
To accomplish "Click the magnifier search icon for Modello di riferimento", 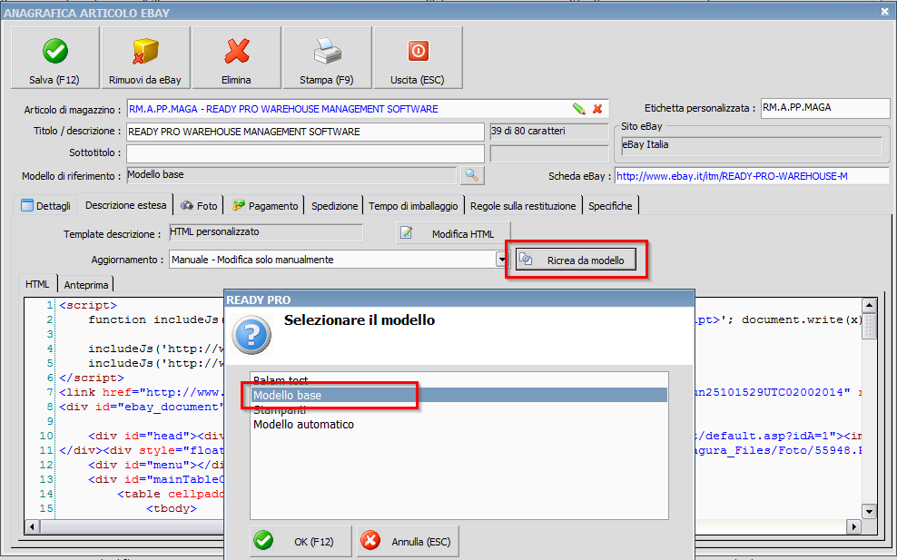I will click(472, 175).
